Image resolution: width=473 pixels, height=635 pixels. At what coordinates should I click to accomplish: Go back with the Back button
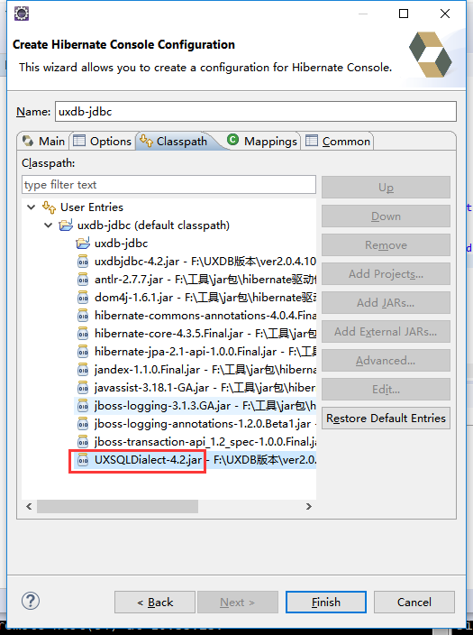[x=155, y=603]
